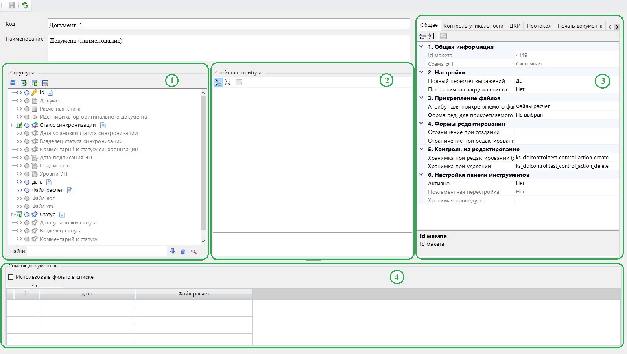Click the search-up arrow beside Найти
The height and width of the screenshot is (354, 627).
pos(183,251)
